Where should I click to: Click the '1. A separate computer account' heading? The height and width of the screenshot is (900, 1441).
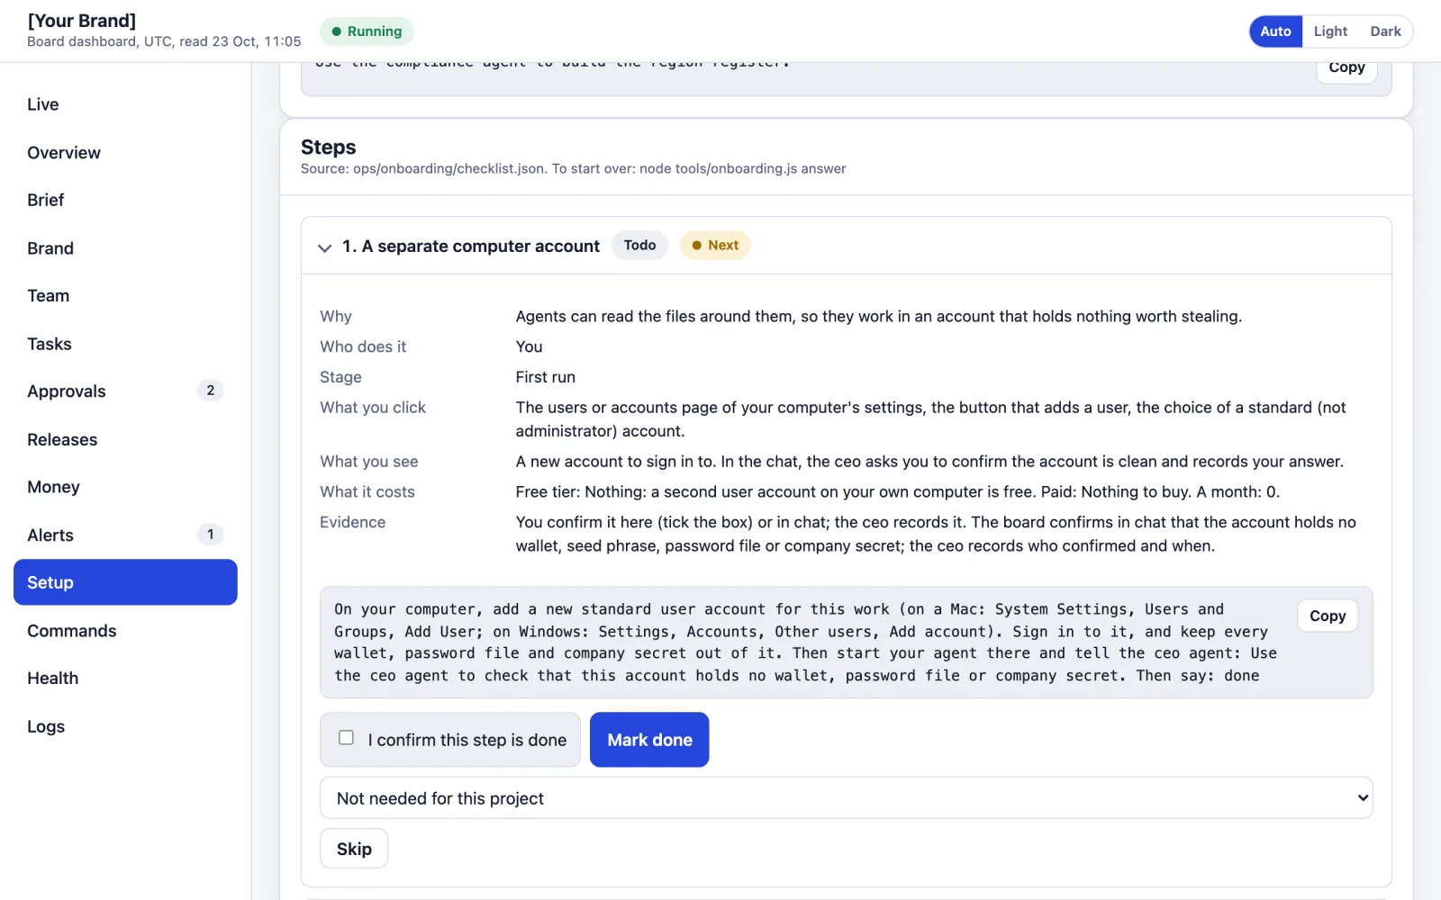click(471, 247)
